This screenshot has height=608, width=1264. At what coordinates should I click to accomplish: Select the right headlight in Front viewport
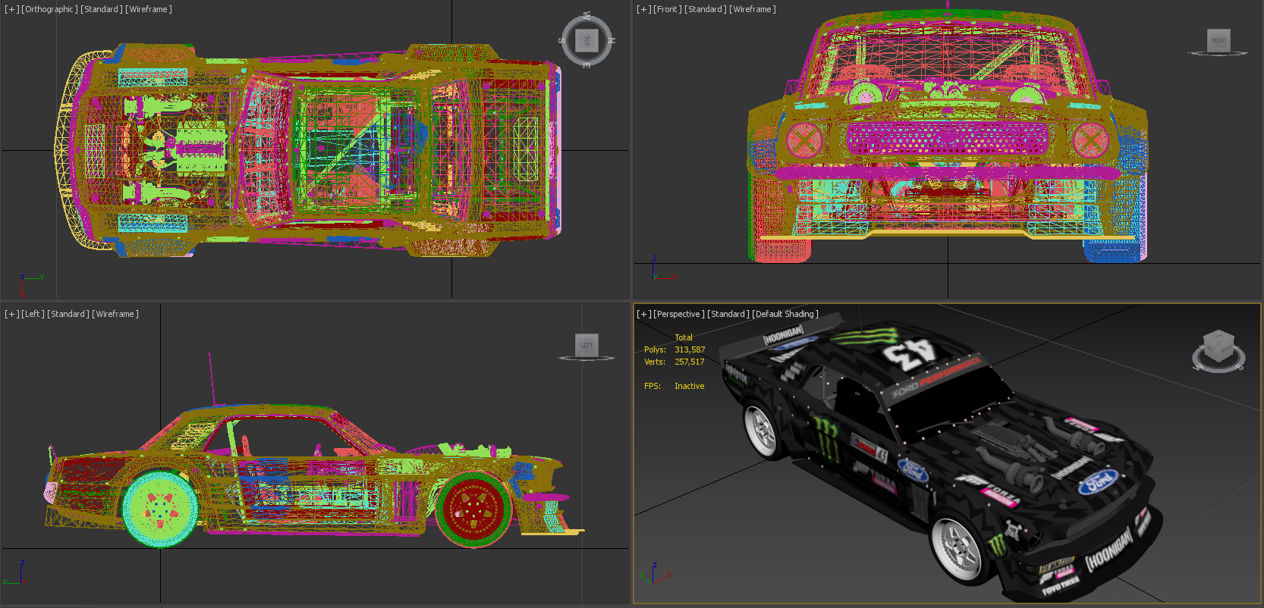click(1090, 139)
